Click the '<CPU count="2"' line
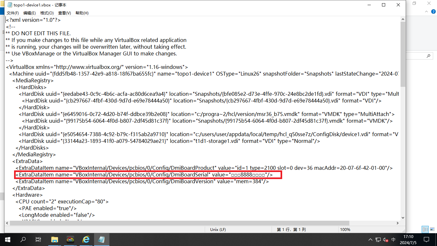 [x=62, y=201]
